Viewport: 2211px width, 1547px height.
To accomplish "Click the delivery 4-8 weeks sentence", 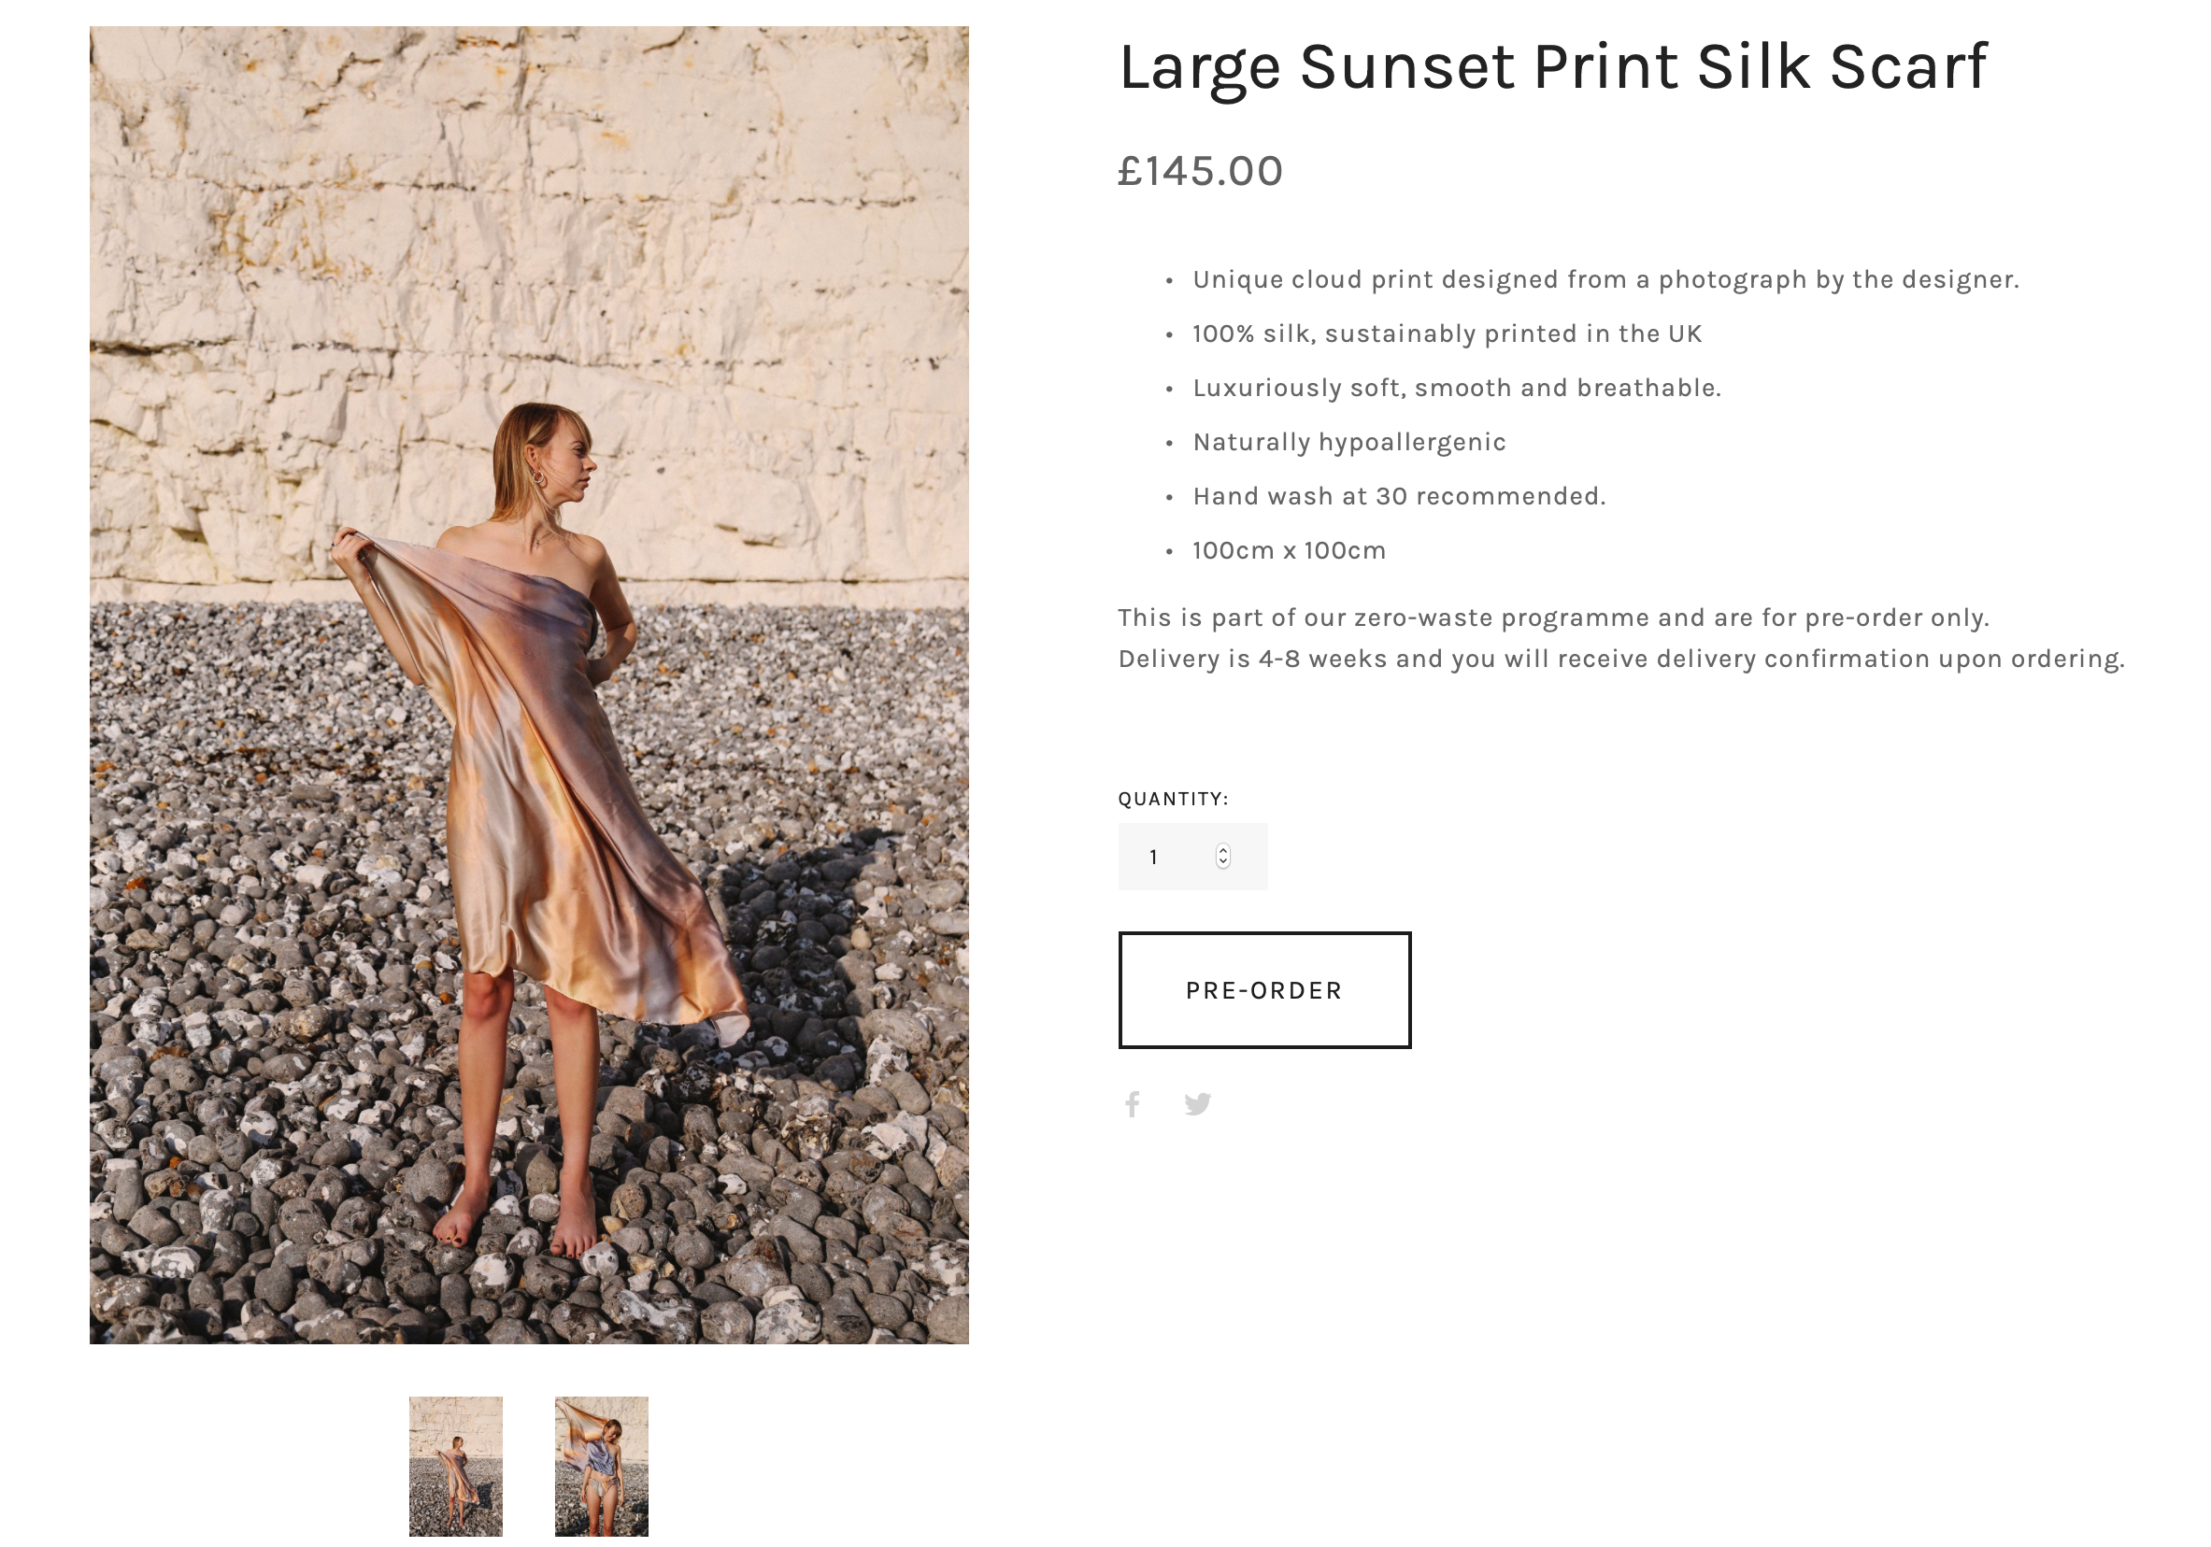I will pyautogui.click(x=1620, y=660).
